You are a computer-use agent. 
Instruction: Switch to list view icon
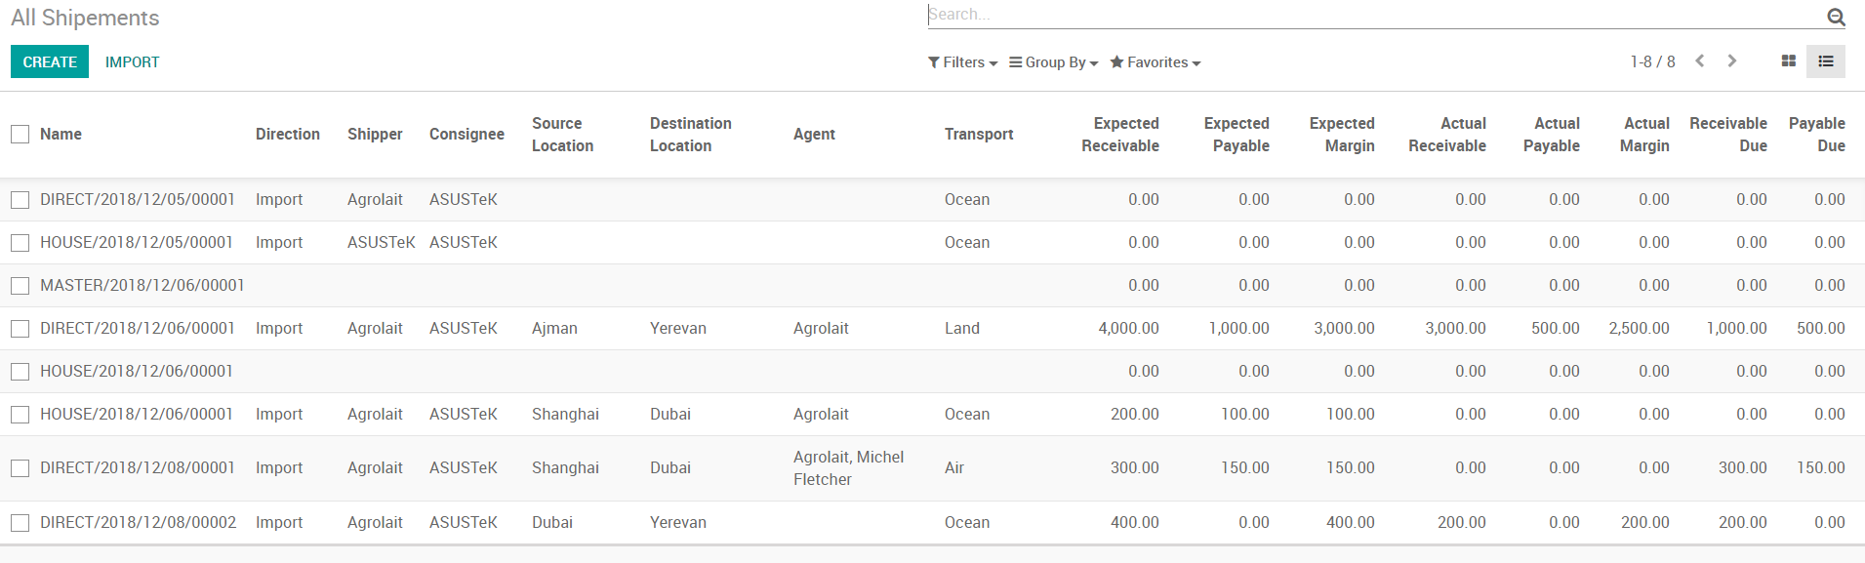point(1826,61)
